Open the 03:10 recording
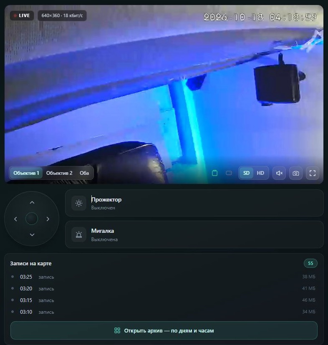 pyautogui.click(x=164, y=312)
